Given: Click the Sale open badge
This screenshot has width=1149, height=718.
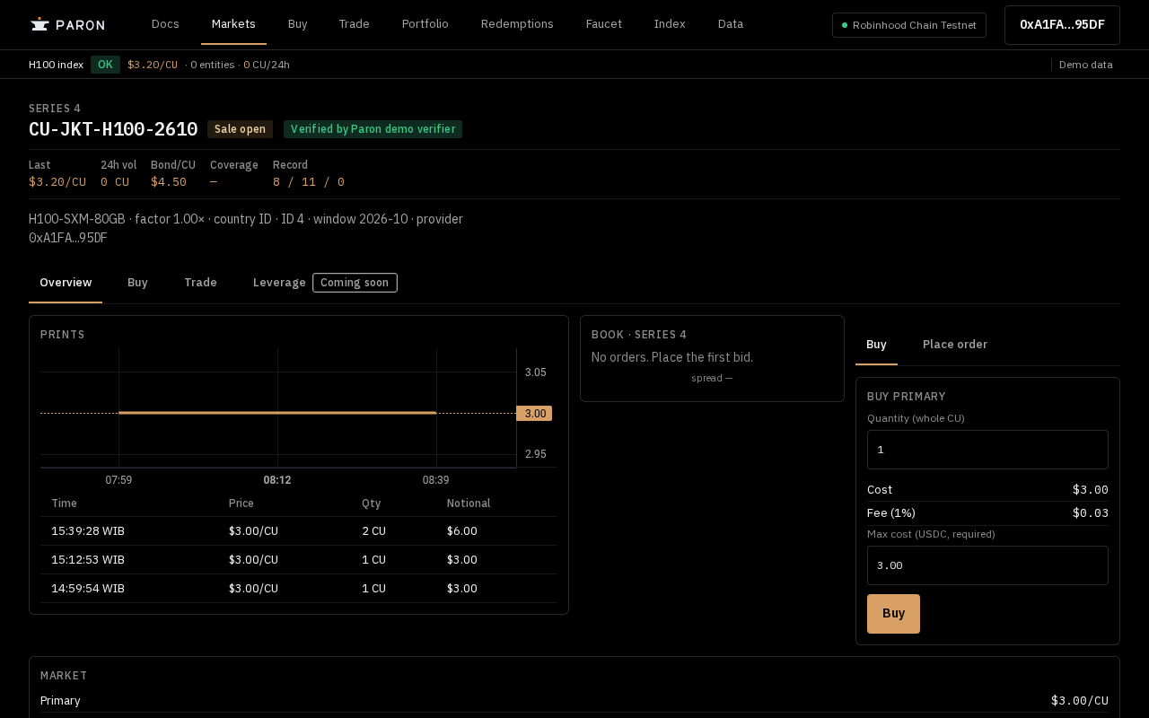Looking at the screenshot, I should [x=240, y=129].
